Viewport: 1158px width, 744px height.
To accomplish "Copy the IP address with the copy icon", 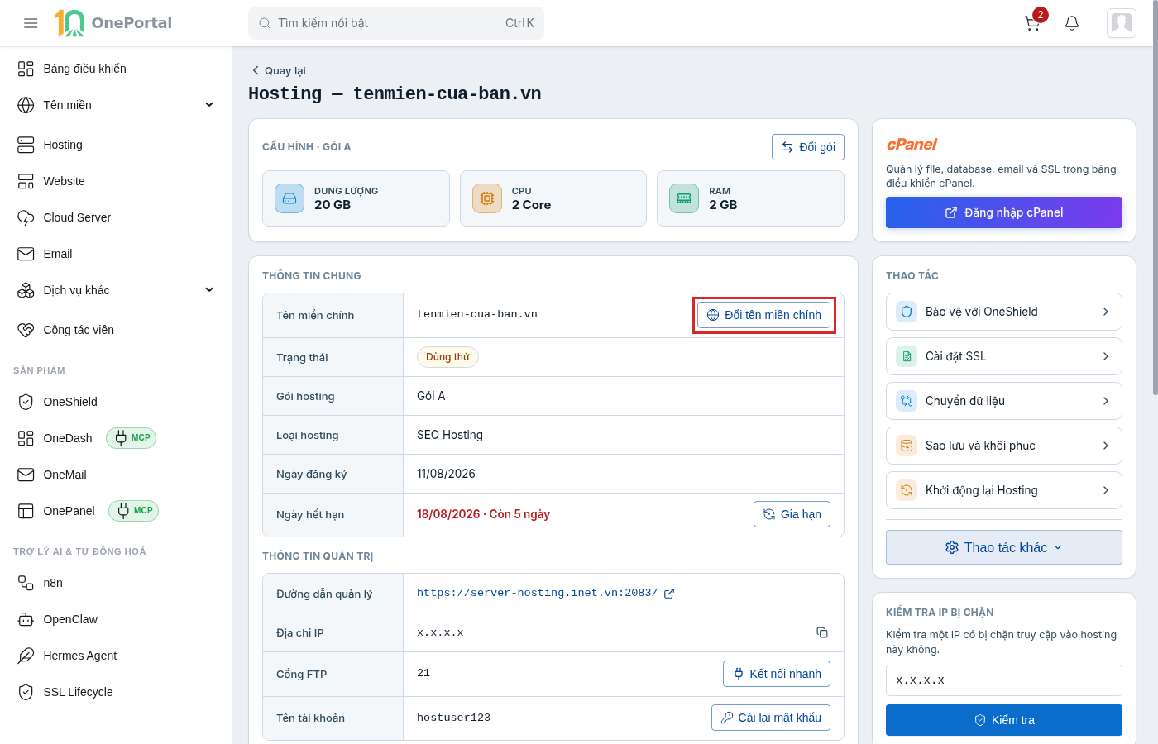I will 822,632.
